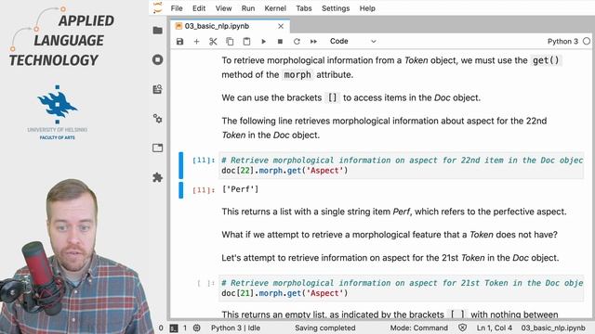
Task: Click inside the doc[22].morph.get('Aspect') code cell
Action: 401,165
